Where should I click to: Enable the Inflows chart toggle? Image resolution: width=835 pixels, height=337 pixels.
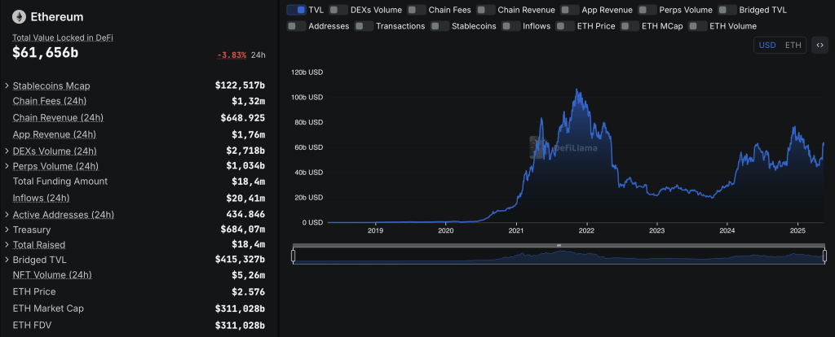pyautogui.click(x=510, y=25)
